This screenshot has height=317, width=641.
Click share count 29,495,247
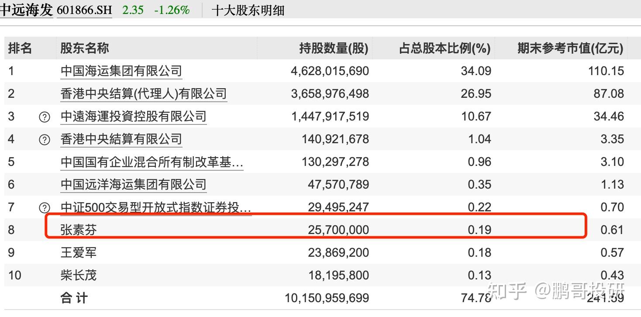pyautogui.click(x=338, y=207)
